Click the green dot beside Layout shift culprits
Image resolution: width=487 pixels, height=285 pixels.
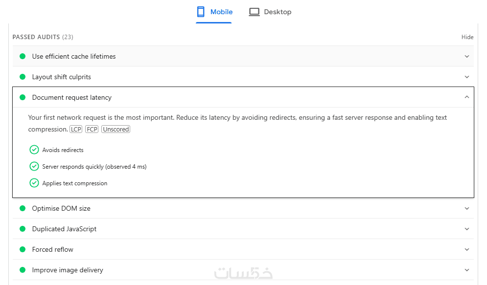(x=23, y=77)
